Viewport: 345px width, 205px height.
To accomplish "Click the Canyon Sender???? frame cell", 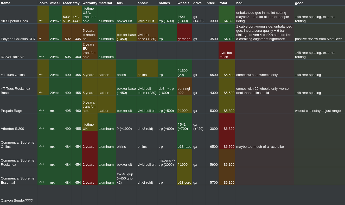I will [19, 194].
